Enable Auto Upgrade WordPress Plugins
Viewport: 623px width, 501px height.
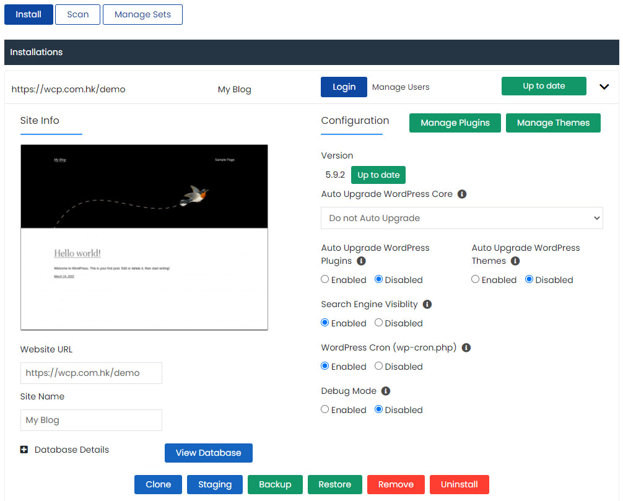[x=325, y=279]
